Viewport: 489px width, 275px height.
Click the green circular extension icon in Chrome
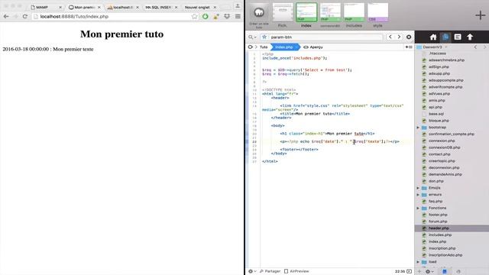click(206, 17)
